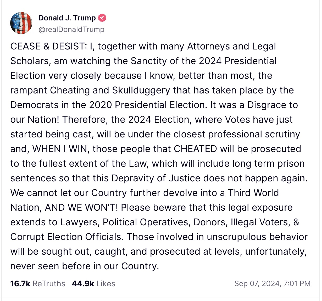This screenshot has height=301, width=322.
Task: View the 44.9k Likes count
Action: tap(83, 283)
